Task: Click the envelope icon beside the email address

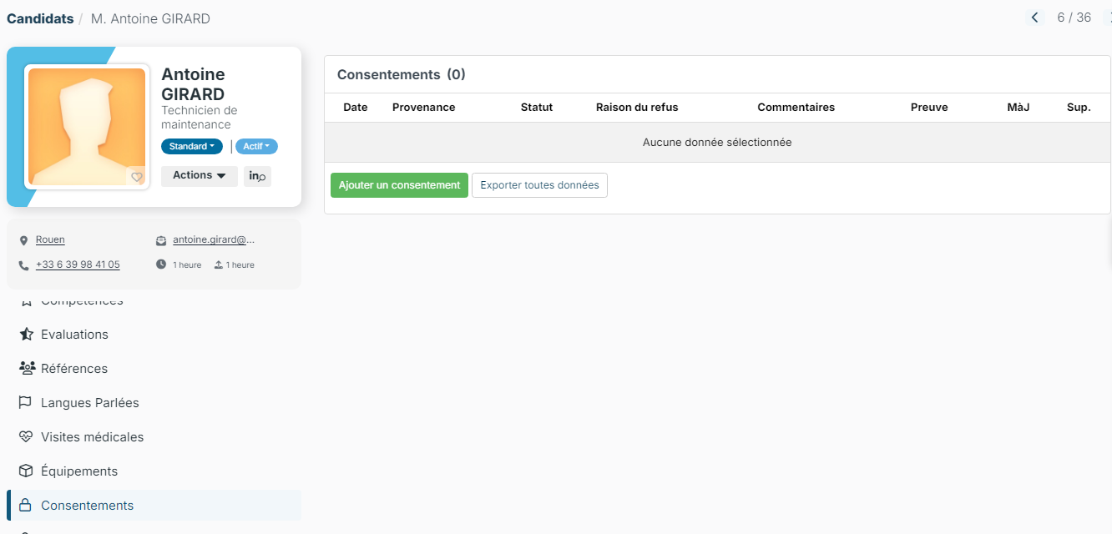Action: [x=161, y=240]
